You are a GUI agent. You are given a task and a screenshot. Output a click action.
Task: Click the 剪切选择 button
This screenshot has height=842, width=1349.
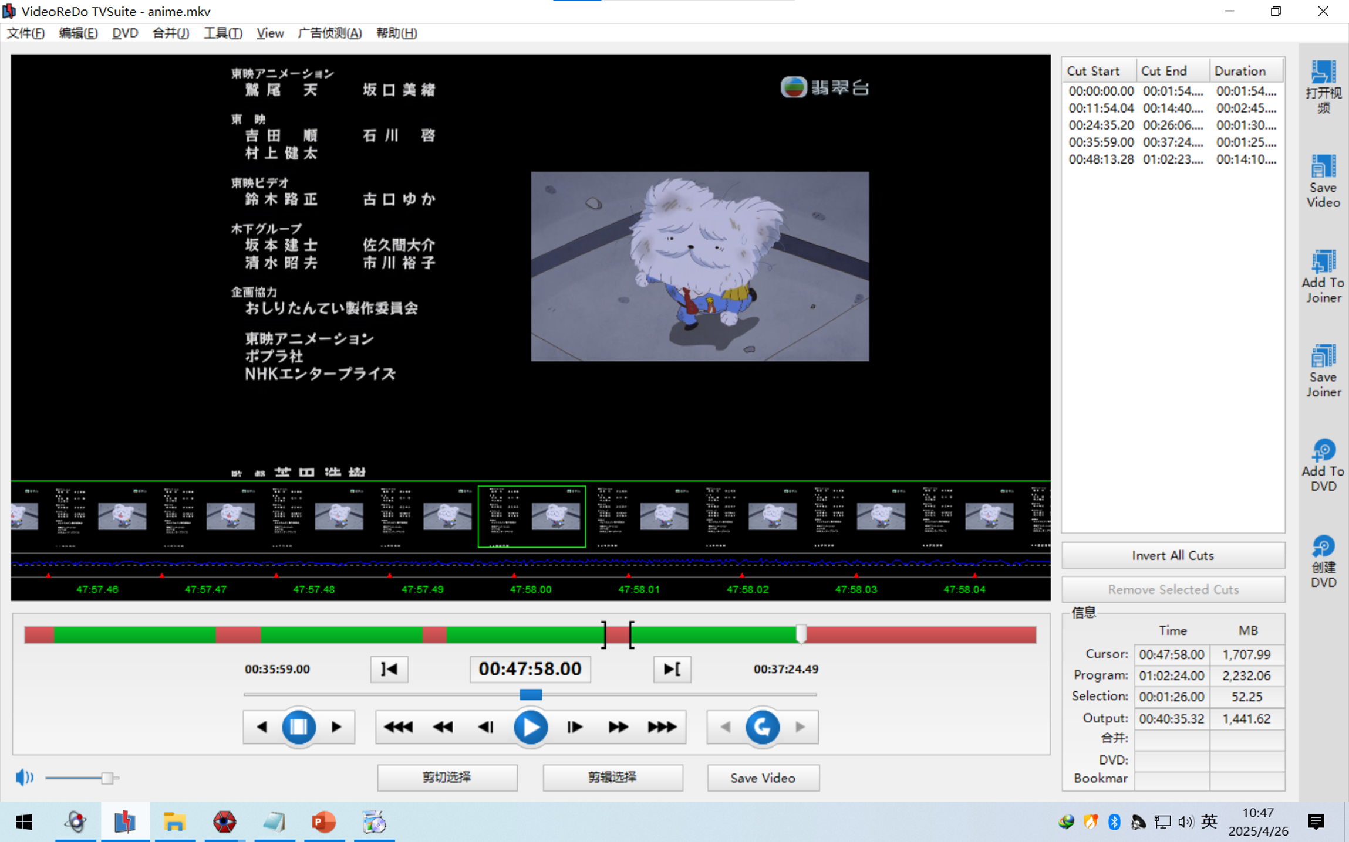tap(447, 778)
